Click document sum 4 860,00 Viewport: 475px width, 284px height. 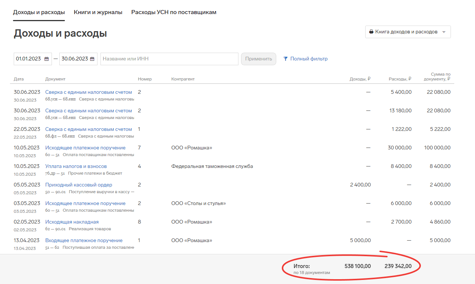pyautogui.click(x=441, y=222)
